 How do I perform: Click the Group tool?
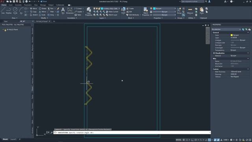click(179, 11)
